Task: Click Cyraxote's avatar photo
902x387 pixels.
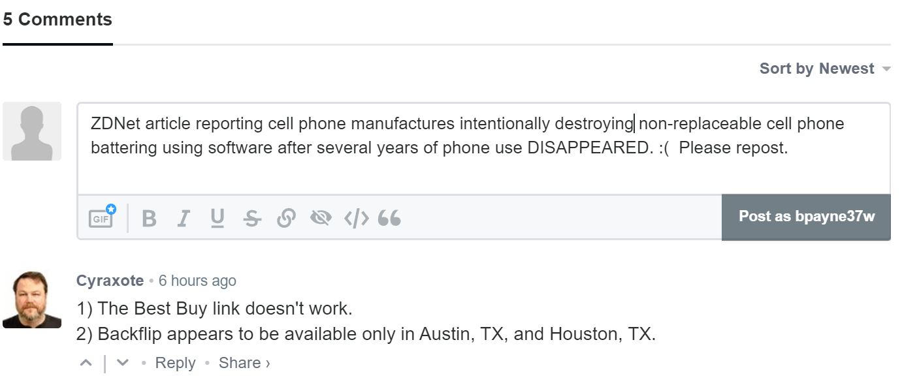Action: point(32,300)
